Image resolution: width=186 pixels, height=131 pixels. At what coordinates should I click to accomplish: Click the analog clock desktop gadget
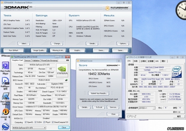click(181, 11)
